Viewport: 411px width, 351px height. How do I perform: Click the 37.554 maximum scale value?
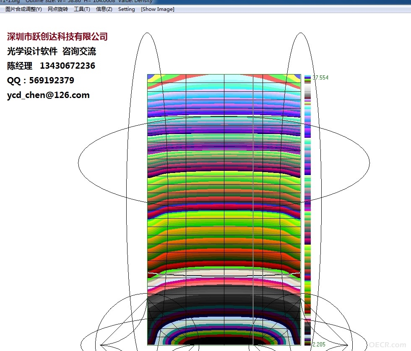point(320,78)
